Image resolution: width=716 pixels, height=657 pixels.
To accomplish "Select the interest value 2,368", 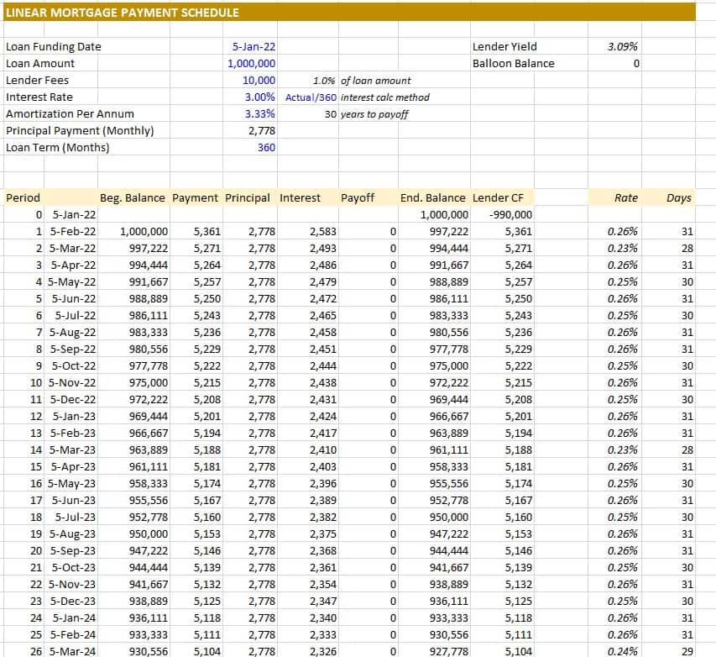I will [x=323, y=551].
